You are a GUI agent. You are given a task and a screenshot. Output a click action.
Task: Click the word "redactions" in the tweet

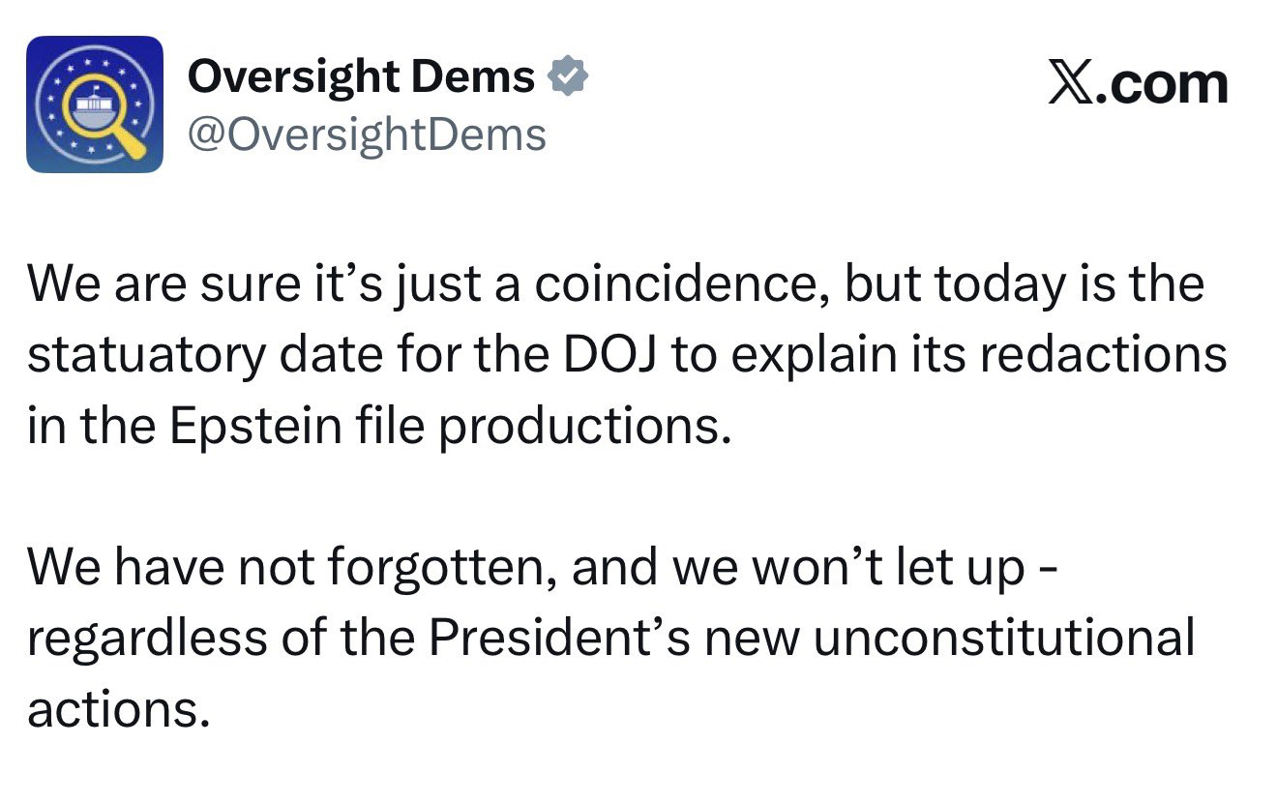click(1103, 356)
